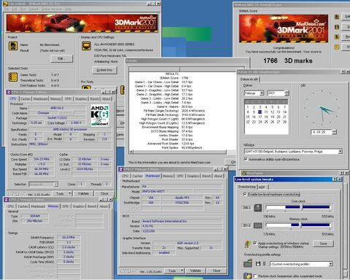Click the Core clock chip icon
The width and height of the screenshot is (350, 280).
pyautogui.click(x=258, y=208)
